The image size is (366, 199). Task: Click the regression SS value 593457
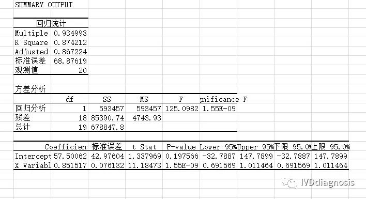[112, 109]
